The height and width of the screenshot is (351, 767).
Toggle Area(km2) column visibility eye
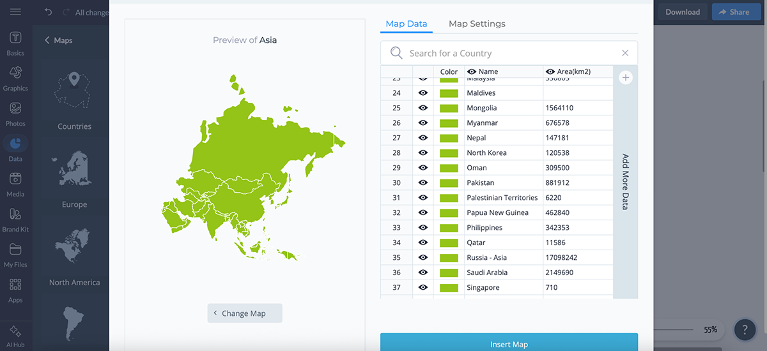coord(550,71)
